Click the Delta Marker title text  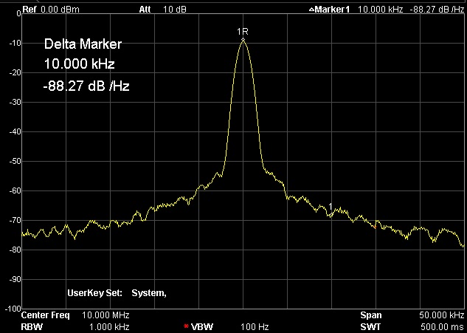pos(83,46)
